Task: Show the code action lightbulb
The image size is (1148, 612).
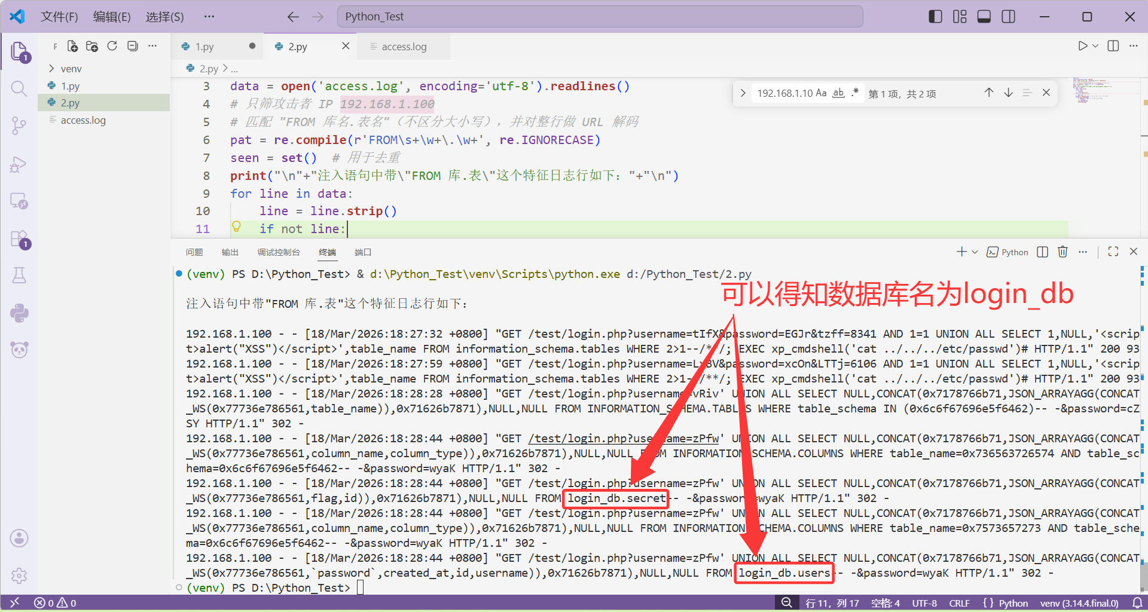Action: (236, 227)
